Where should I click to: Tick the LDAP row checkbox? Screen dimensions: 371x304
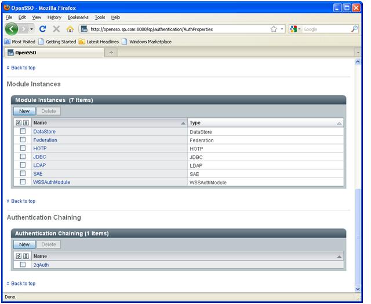point(23,165)
